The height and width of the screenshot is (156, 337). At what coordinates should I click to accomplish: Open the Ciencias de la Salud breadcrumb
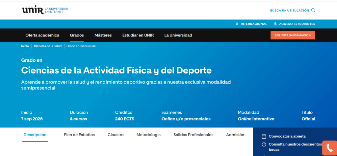point(47,46)
